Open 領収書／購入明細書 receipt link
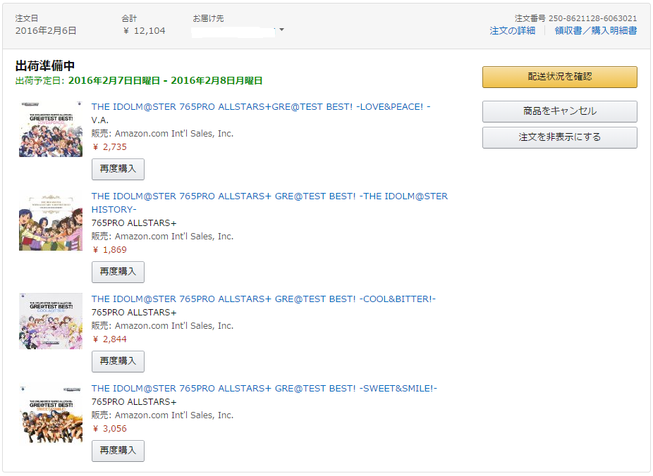Screen dimensions: 653x476 tap(595, 30)
